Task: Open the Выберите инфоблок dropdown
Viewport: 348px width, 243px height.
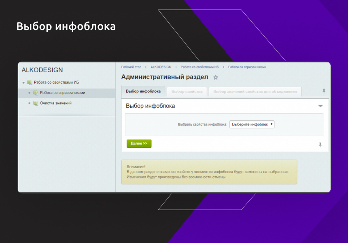Action: [x=251, y=124]
